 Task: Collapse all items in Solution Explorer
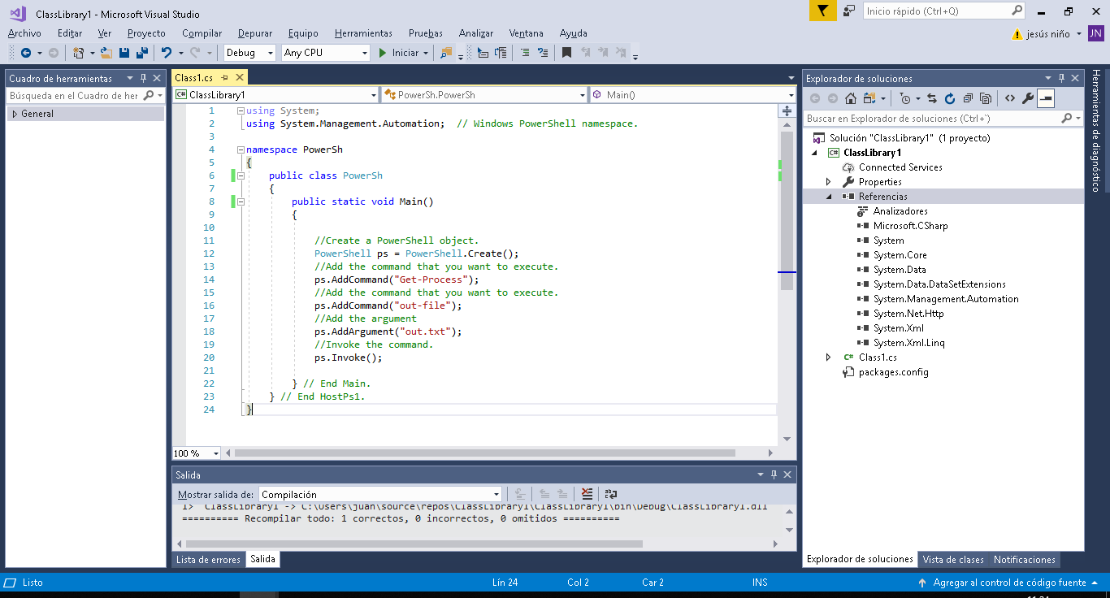(x=969, y=97)
